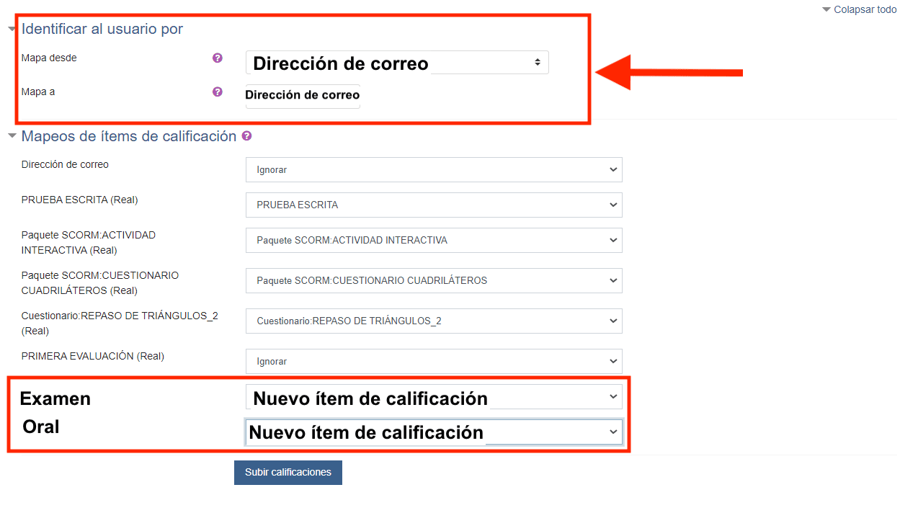
Task: Open the Oral mapping dropdown
Action: tap(434, 432)
